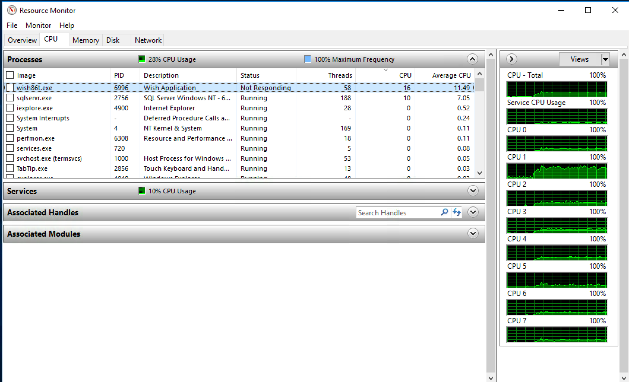Expand the Associated Handles section

click(473, 212)
